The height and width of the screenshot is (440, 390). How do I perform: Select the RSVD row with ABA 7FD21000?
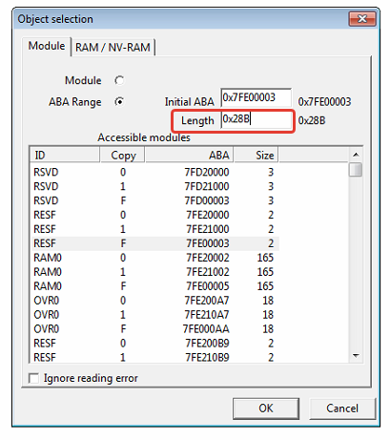[x=155, y=186]
